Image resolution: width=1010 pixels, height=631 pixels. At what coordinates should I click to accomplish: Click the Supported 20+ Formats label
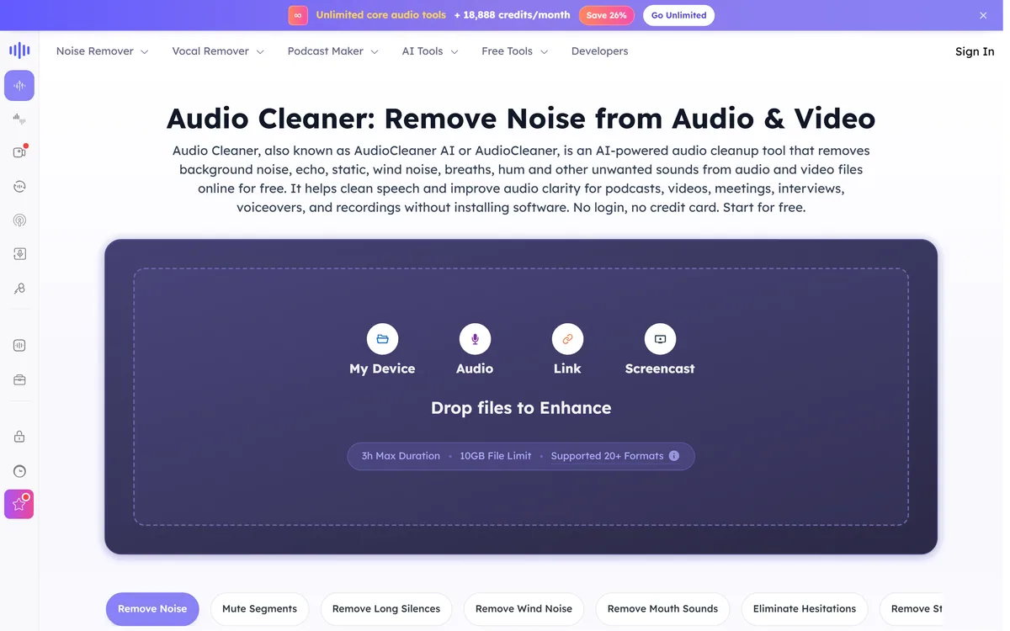(607, 456)
